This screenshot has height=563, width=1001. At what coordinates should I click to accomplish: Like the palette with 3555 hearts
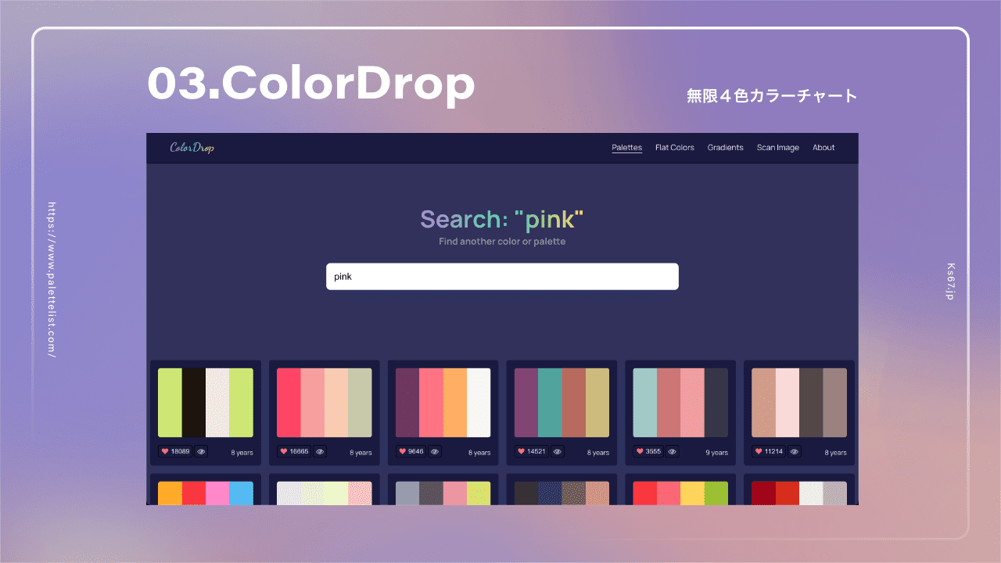click(649, 451)
